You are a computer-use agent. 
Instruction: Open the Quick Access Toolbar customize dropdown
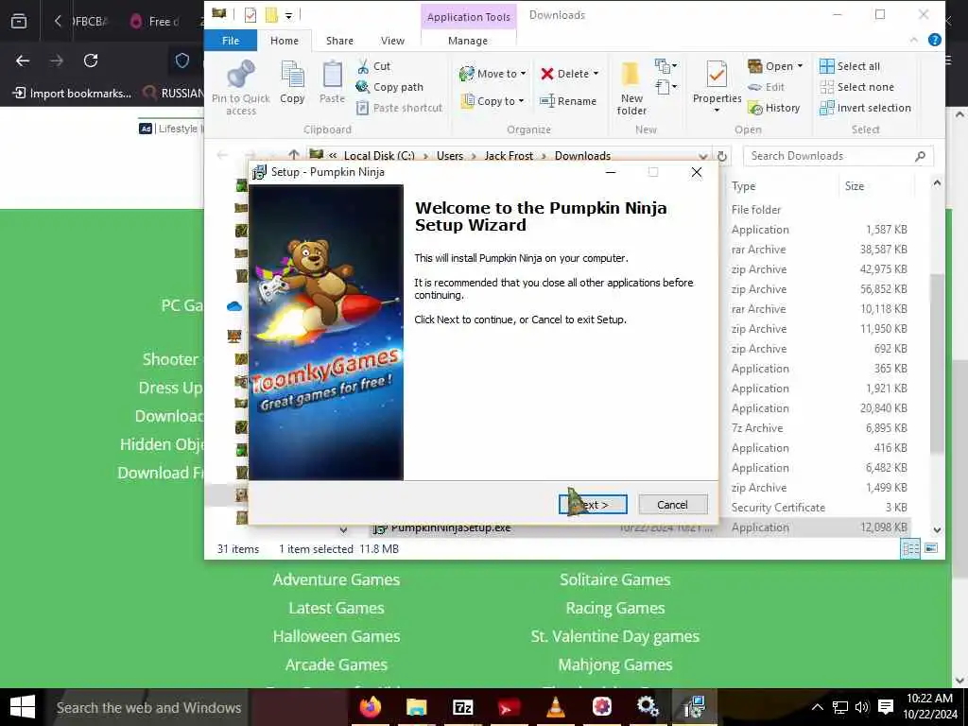point(288,15)
